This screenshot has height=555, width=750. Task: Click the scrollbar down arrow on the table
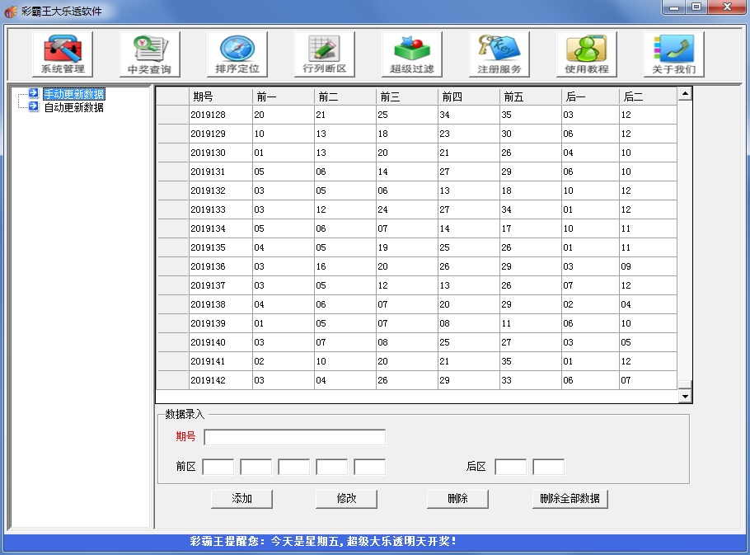click(685, 395)
